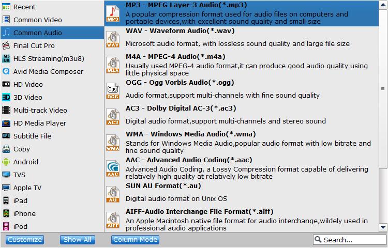The width and height of the screenshot is (388, 248).
Task: Click the WAV format file icon
Action: pos(113,39)
